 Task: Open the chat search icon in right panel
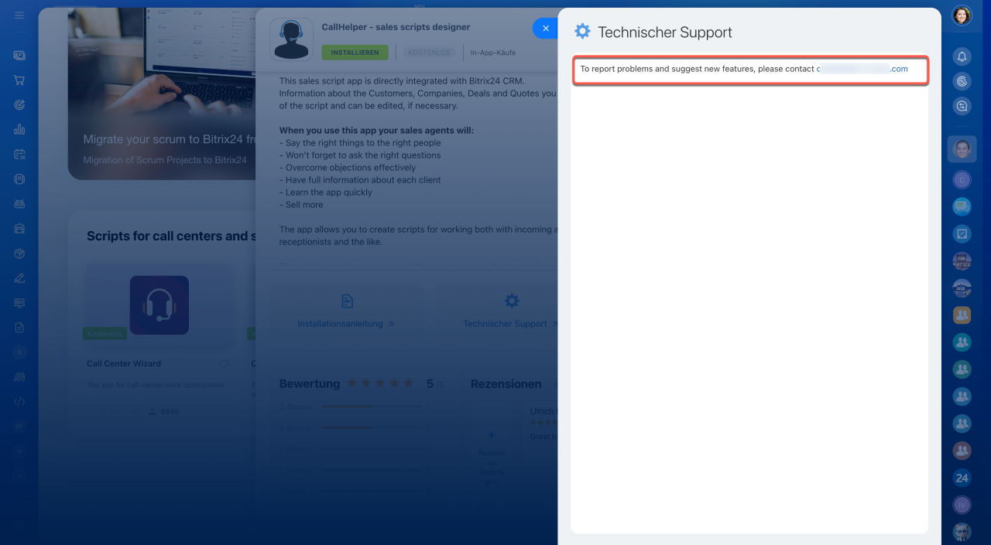coord(962,106)
